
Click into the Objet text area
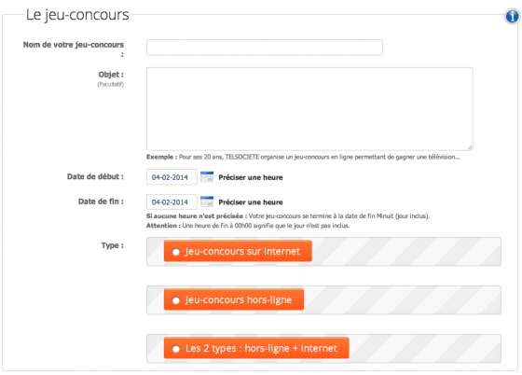309,109
